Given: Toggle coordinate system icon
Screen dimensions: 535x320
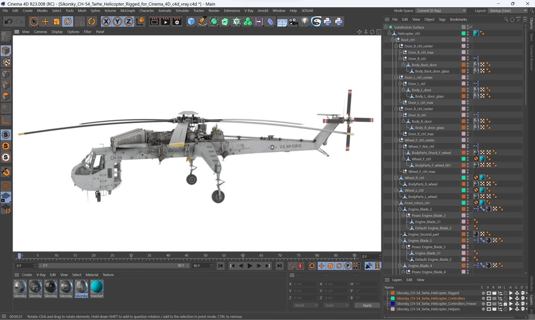Looking at the screenshot, I should pyautogui.click(x=141, y=21).
